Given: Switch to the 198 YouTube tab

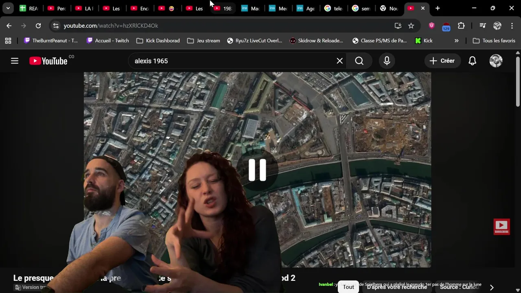Looking at the screenshot, I should click(x=222, y=8).
